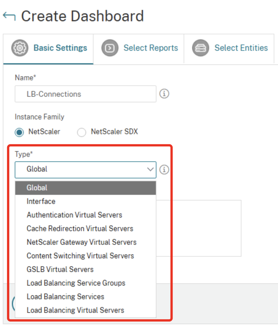The image size is (278, 325).
Task: Pick Load Balancing Virtual Servers option
Action: (x=75, y=310)
